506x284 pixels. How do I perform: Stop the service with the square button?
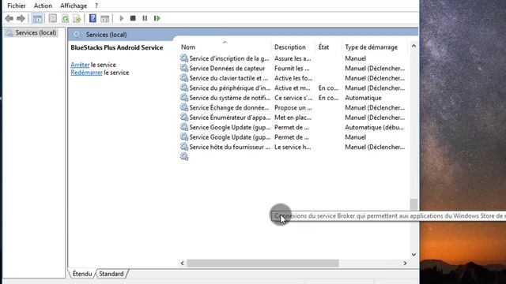[133, 18]
